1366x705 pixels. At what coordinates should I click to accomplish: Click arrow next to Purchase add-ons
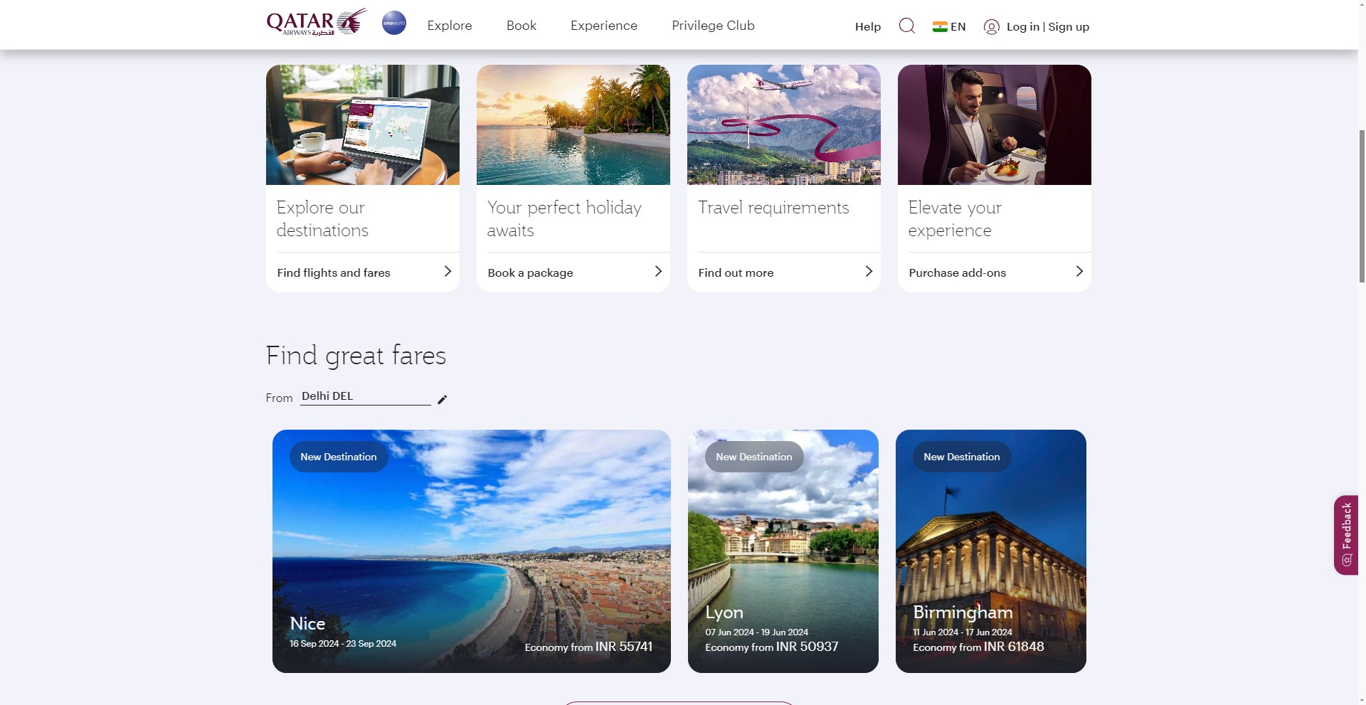click(1079, 272)
